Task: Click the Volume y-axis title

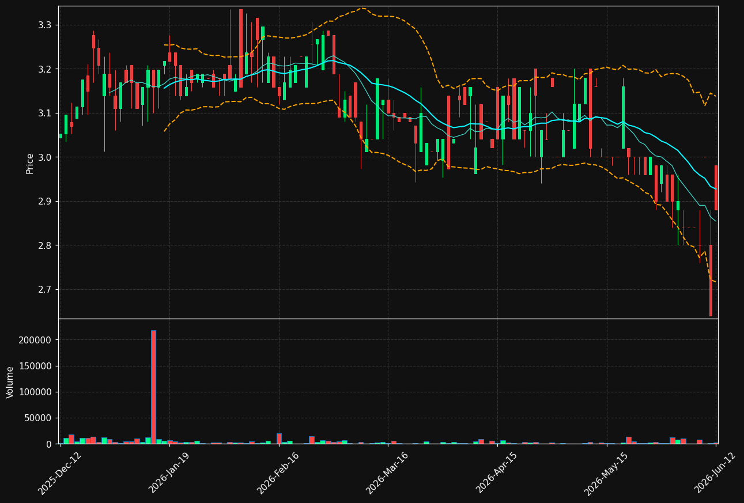Action: pyautogui.click(x=10, y=382)
